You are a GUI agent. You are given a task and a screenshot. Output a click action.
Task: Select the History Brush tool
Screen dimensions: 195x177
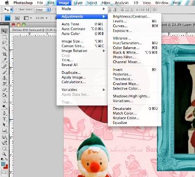(4, 84)
